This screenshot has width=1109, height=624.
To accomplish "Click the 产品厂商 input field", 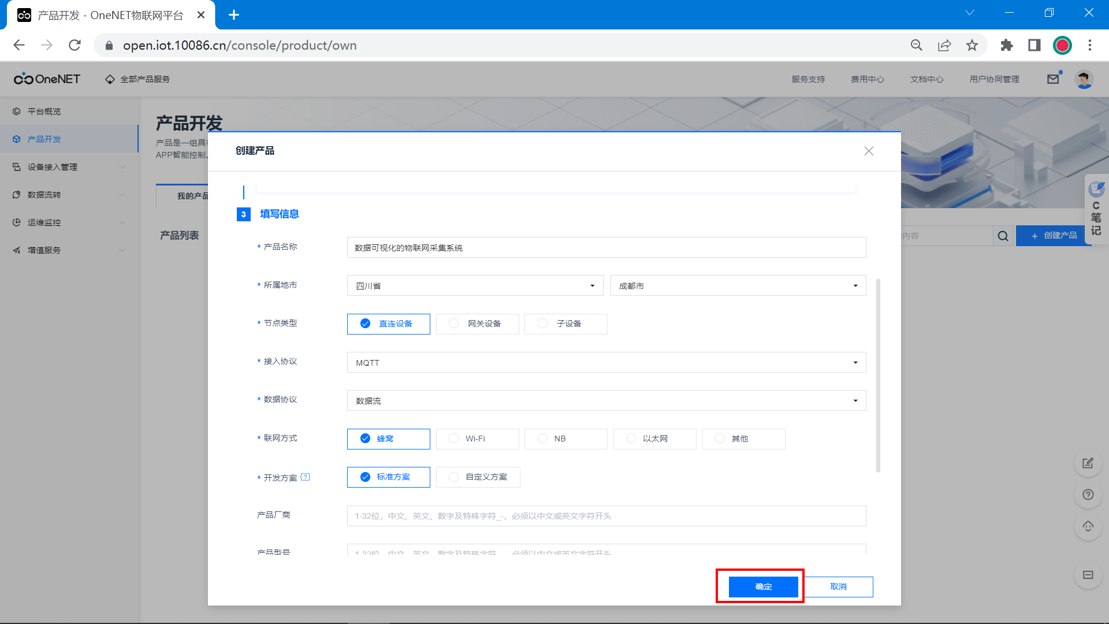I will 606,516.
